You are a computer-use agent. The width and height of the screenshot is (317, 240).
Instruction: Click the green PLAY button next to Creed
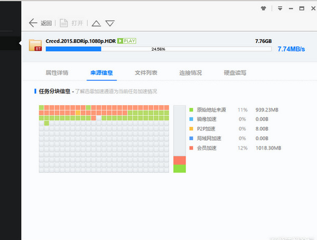pyautogui.click(x=127, y=41)
